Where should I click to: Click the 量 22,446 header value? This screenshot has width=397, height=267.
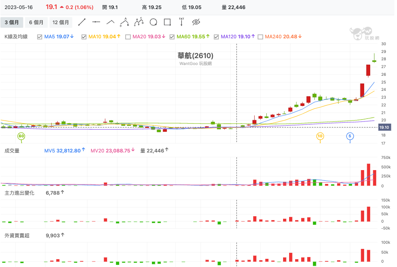tap(233, 7)
